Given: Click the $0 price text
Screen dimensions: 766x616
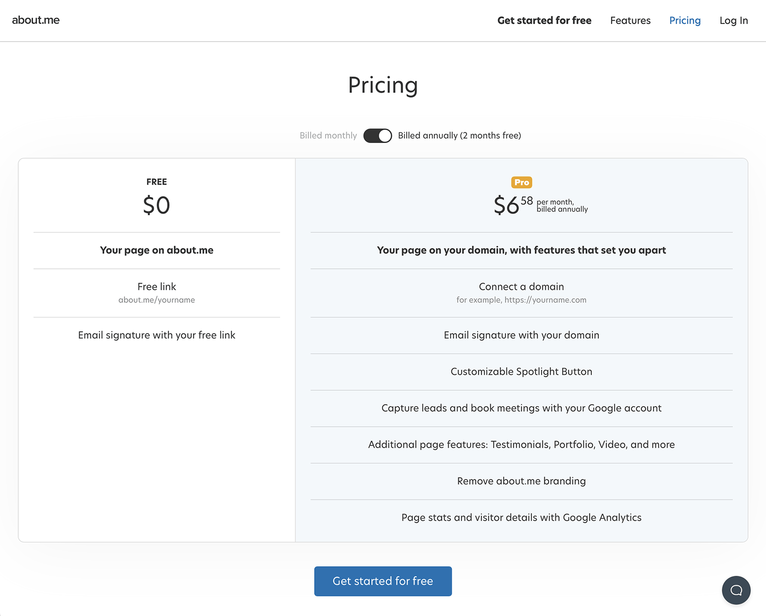Looking at the screenshot, I should (x=157, y=205).
